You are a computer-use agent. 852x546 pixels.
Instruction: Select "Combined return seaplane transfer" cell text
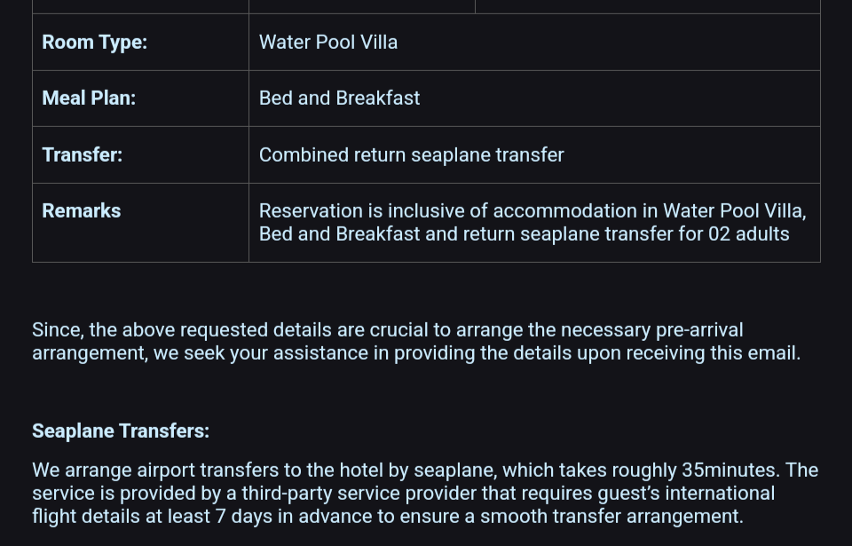coord(411,155)
